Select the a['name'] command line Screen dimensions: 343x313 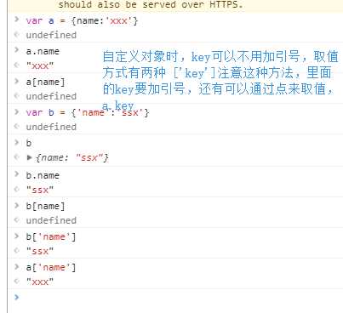(51, 267)
